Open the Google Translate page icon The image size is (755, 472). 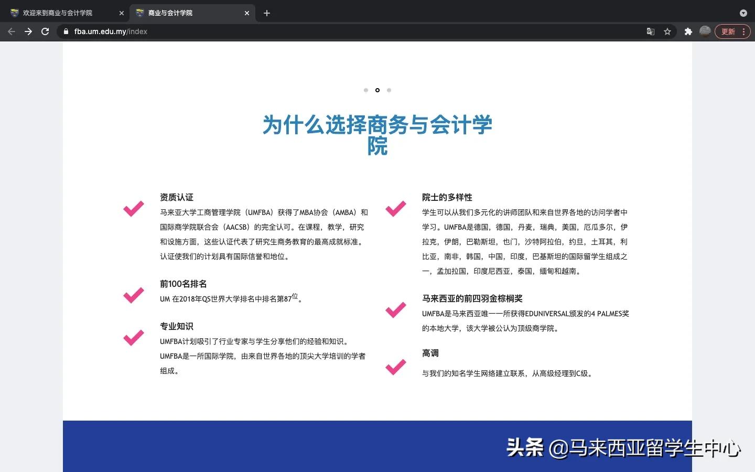651,31
